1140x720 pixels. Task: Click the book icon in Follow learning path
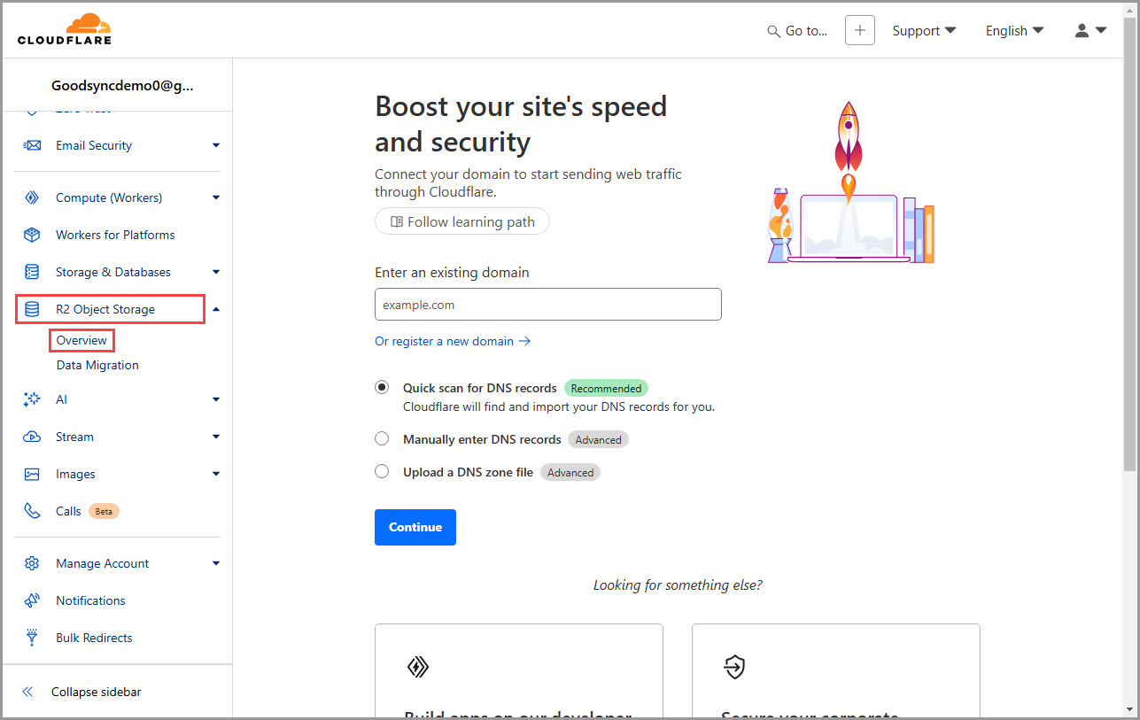pos(397,221)
